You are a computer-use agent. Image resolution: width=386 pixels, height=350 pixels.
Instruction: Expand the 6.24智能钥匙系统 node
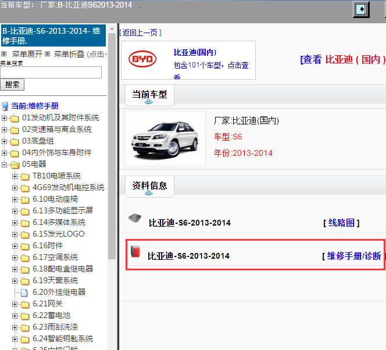15,339
